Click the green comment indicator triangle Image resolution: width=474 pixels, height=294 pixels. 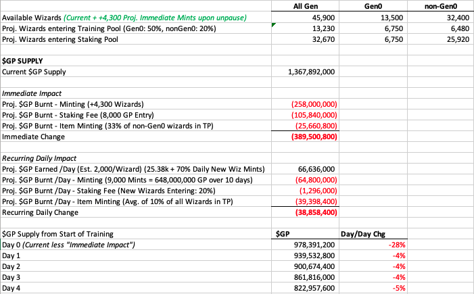[273, 25]
